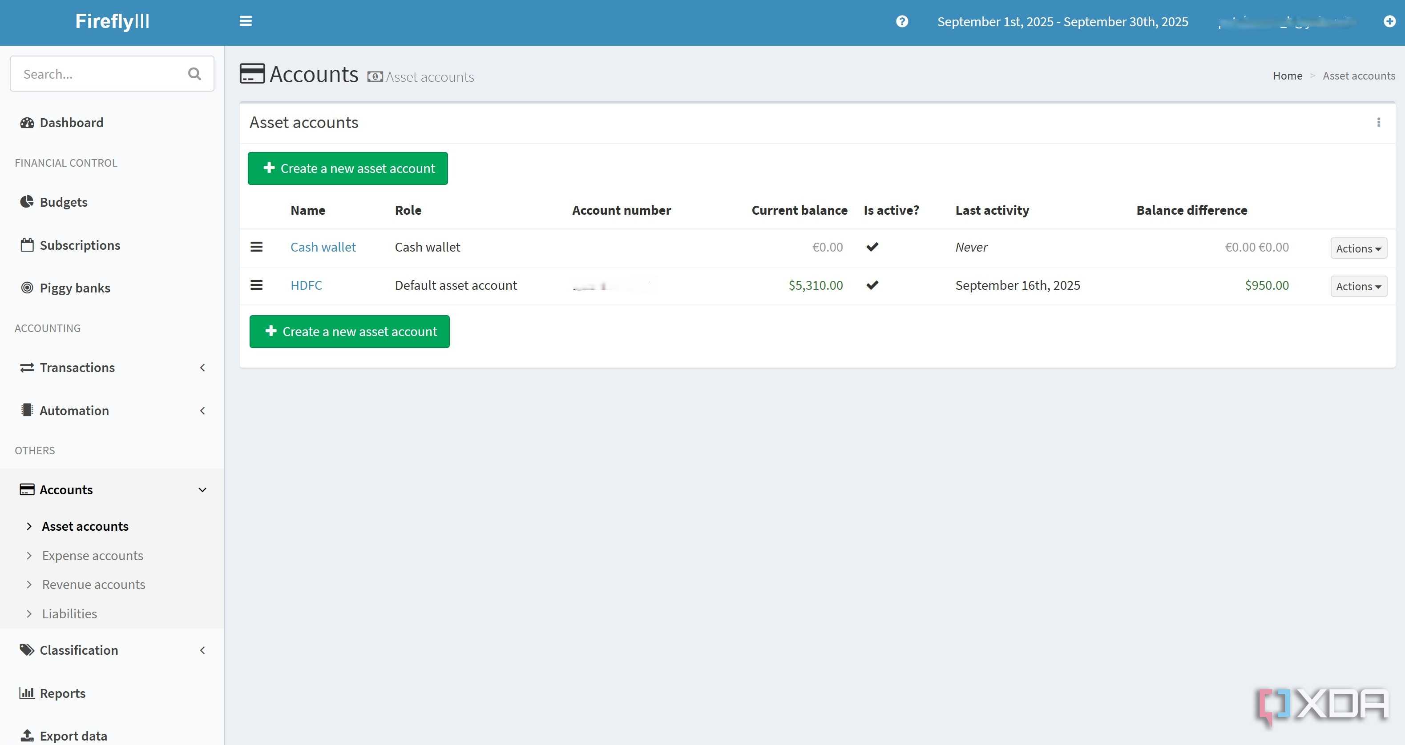Open Liabilities in sidebar

[x=69, y=614]
